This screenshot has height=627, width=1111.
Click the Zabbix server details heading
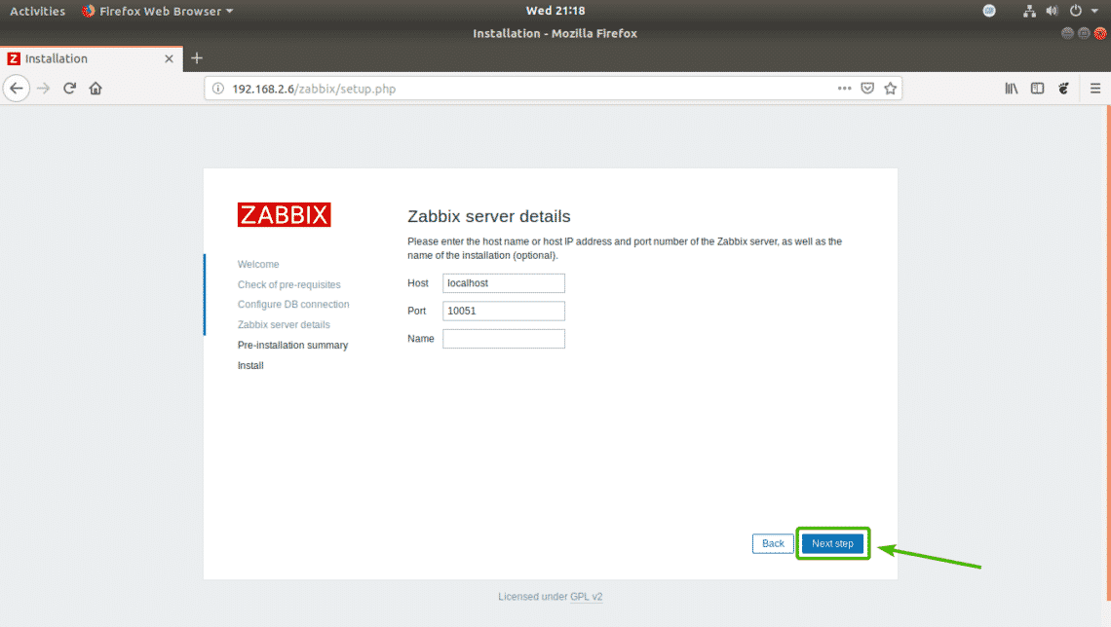489,216
